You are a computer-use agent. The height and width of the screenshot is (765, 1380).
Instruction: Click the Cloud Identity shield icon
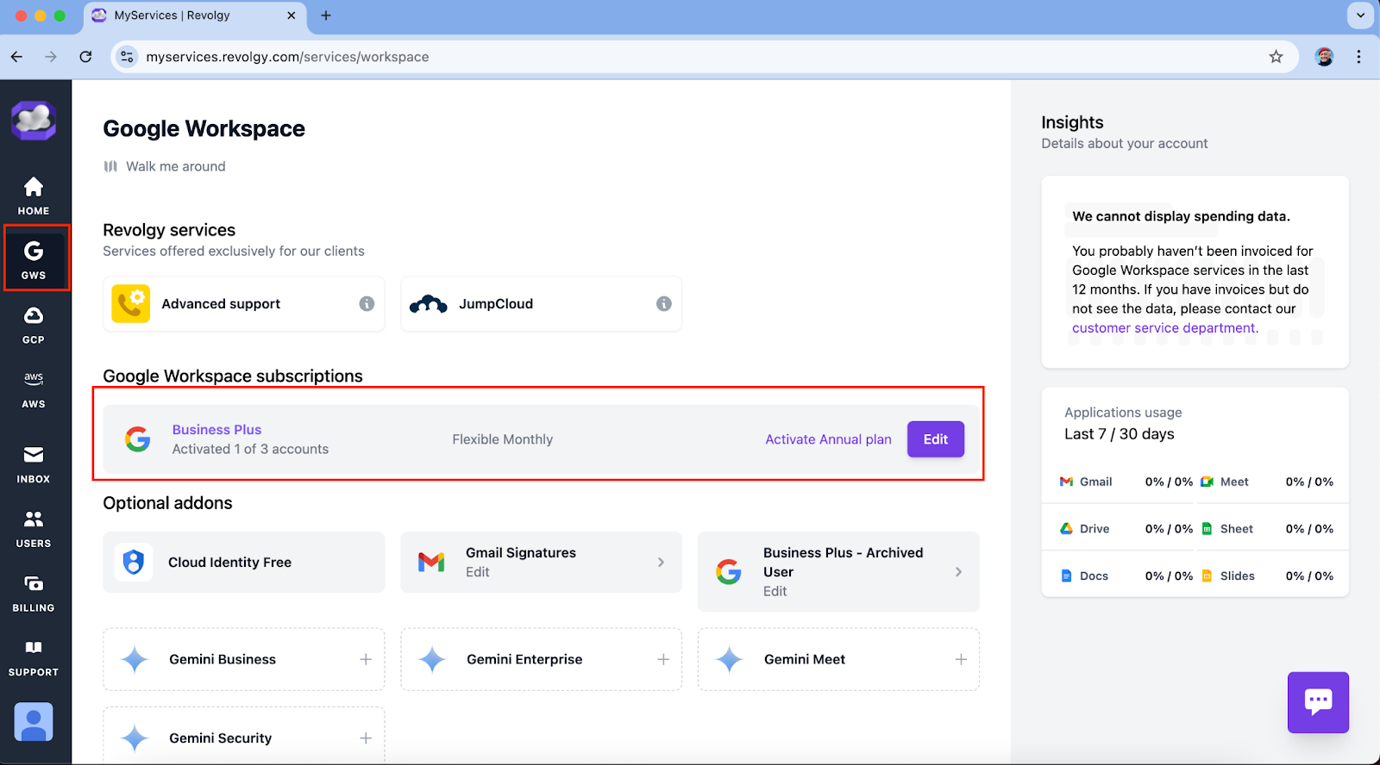(x=134, y=562)
